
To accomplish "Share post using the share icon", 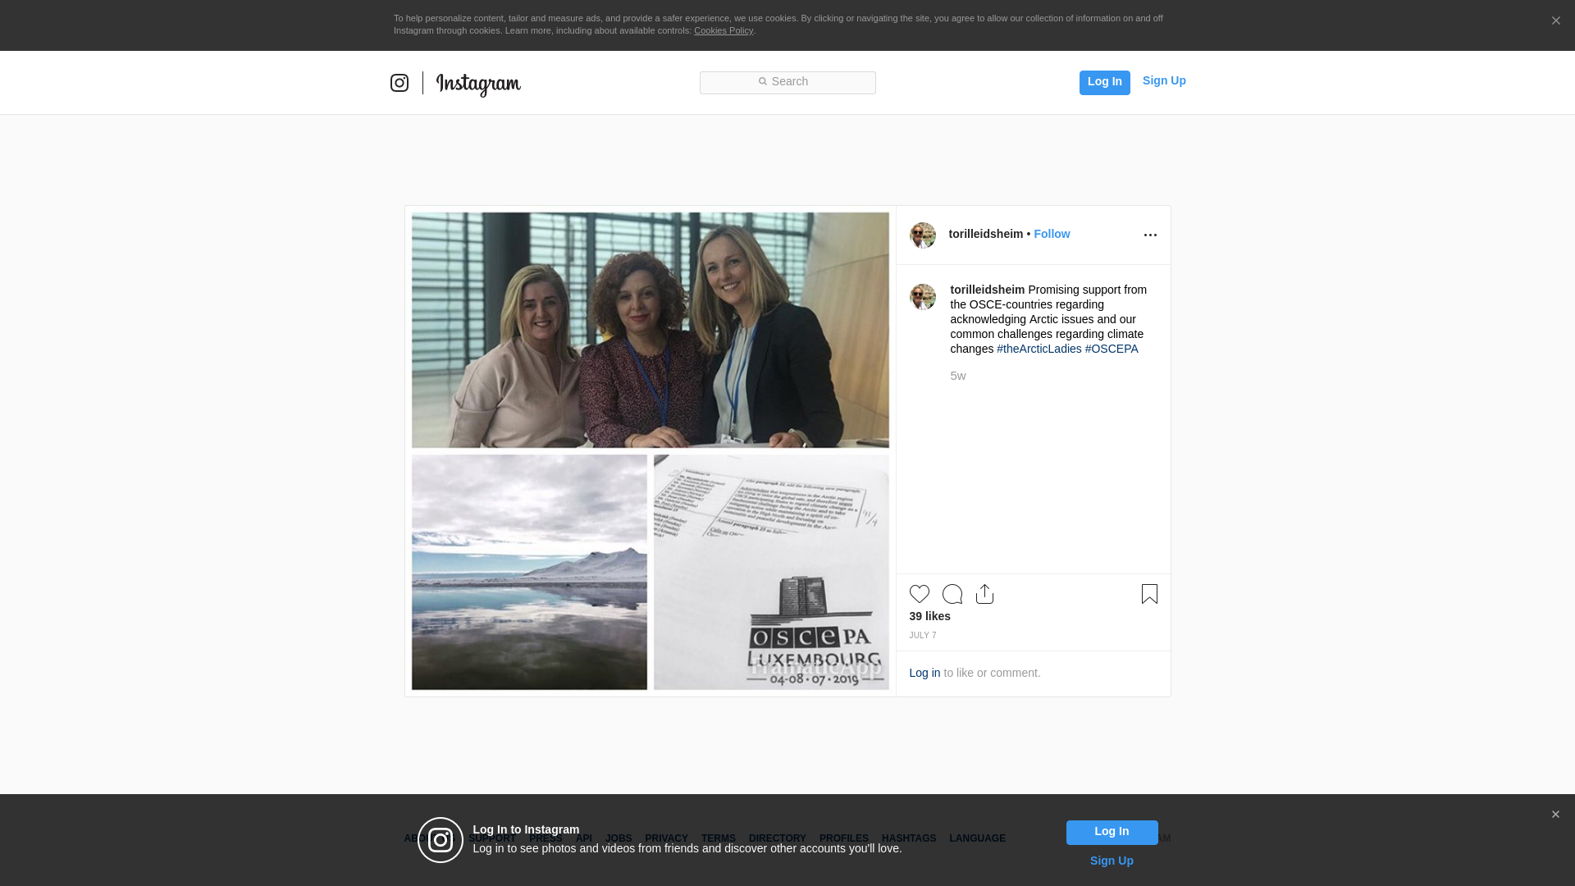I will 984,594.
